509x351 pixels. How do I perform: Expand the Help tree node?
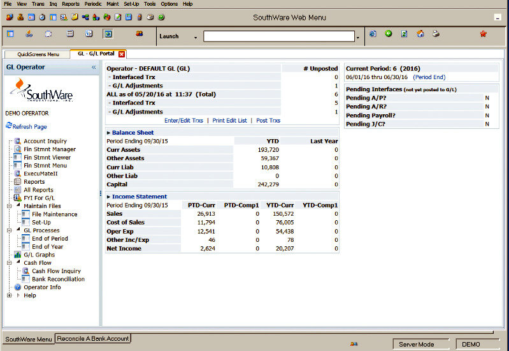[10, 295]
